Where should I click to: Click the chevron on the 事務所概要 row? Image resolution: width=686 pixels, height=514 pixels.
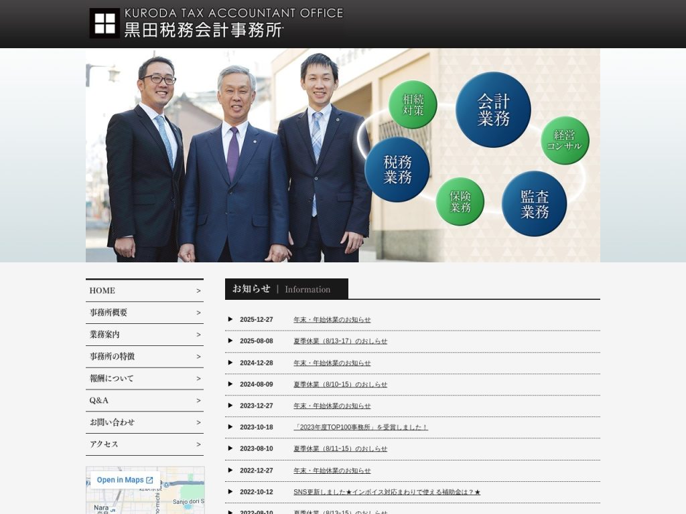[x=198, y=313]
